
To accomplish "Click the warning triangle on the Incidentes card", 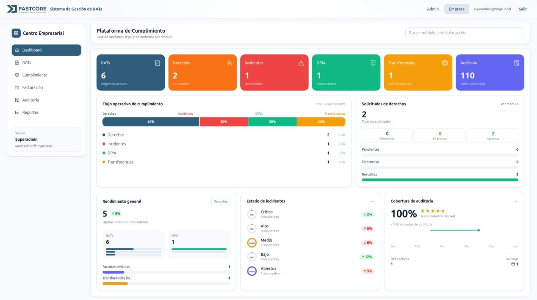I will [x=301, y=63].
